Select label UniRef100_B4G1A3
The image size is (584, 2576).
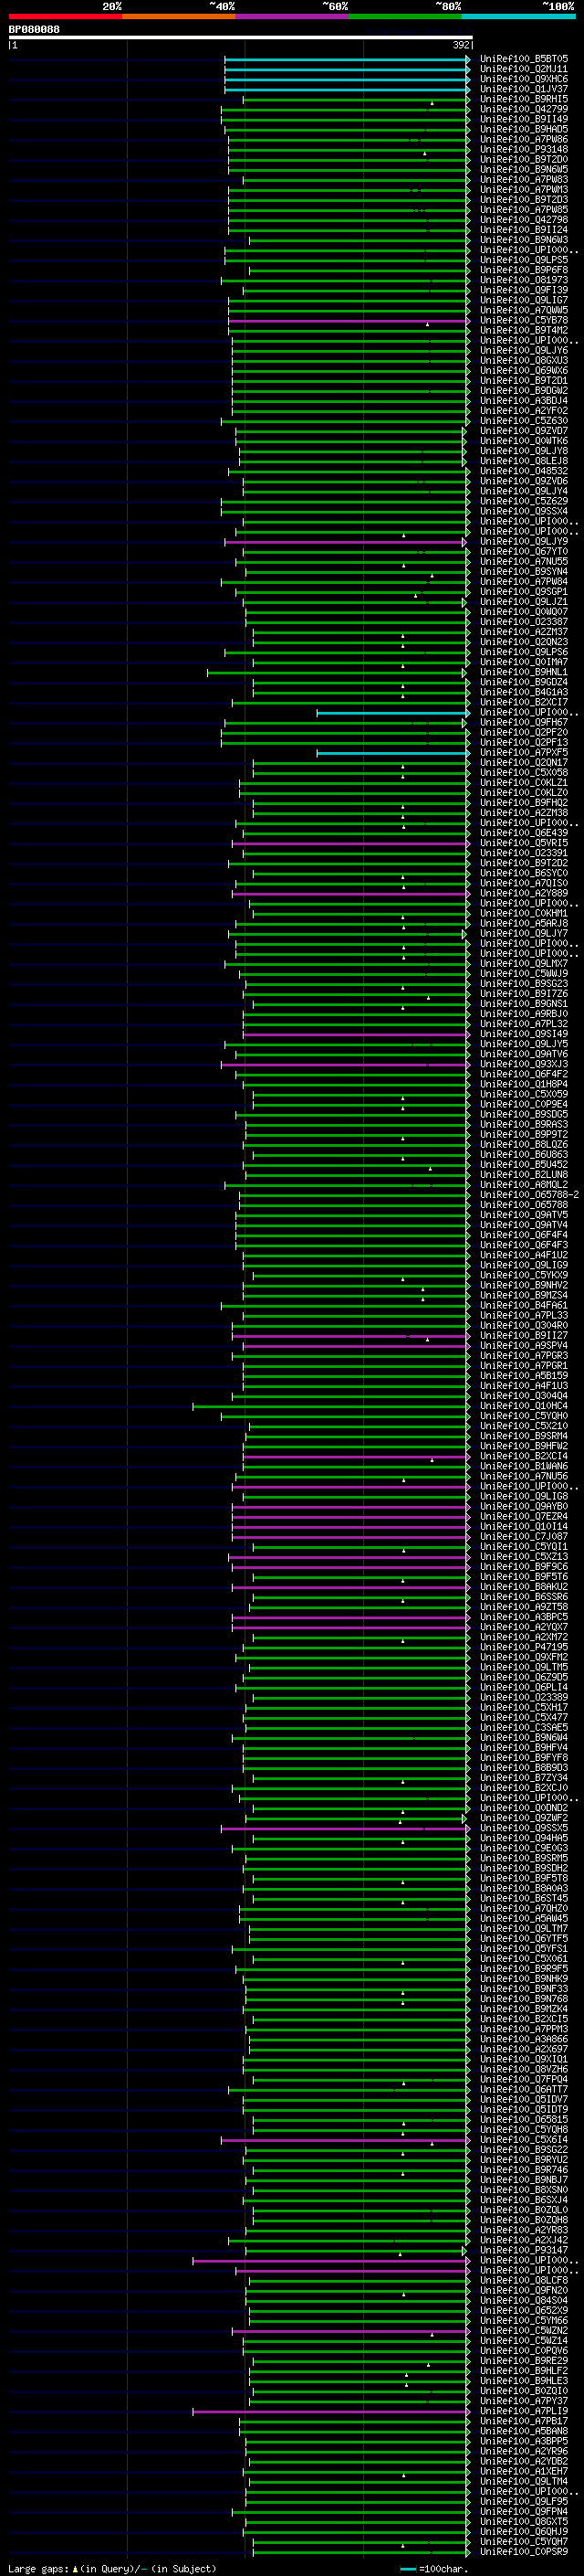pos(524,692)
